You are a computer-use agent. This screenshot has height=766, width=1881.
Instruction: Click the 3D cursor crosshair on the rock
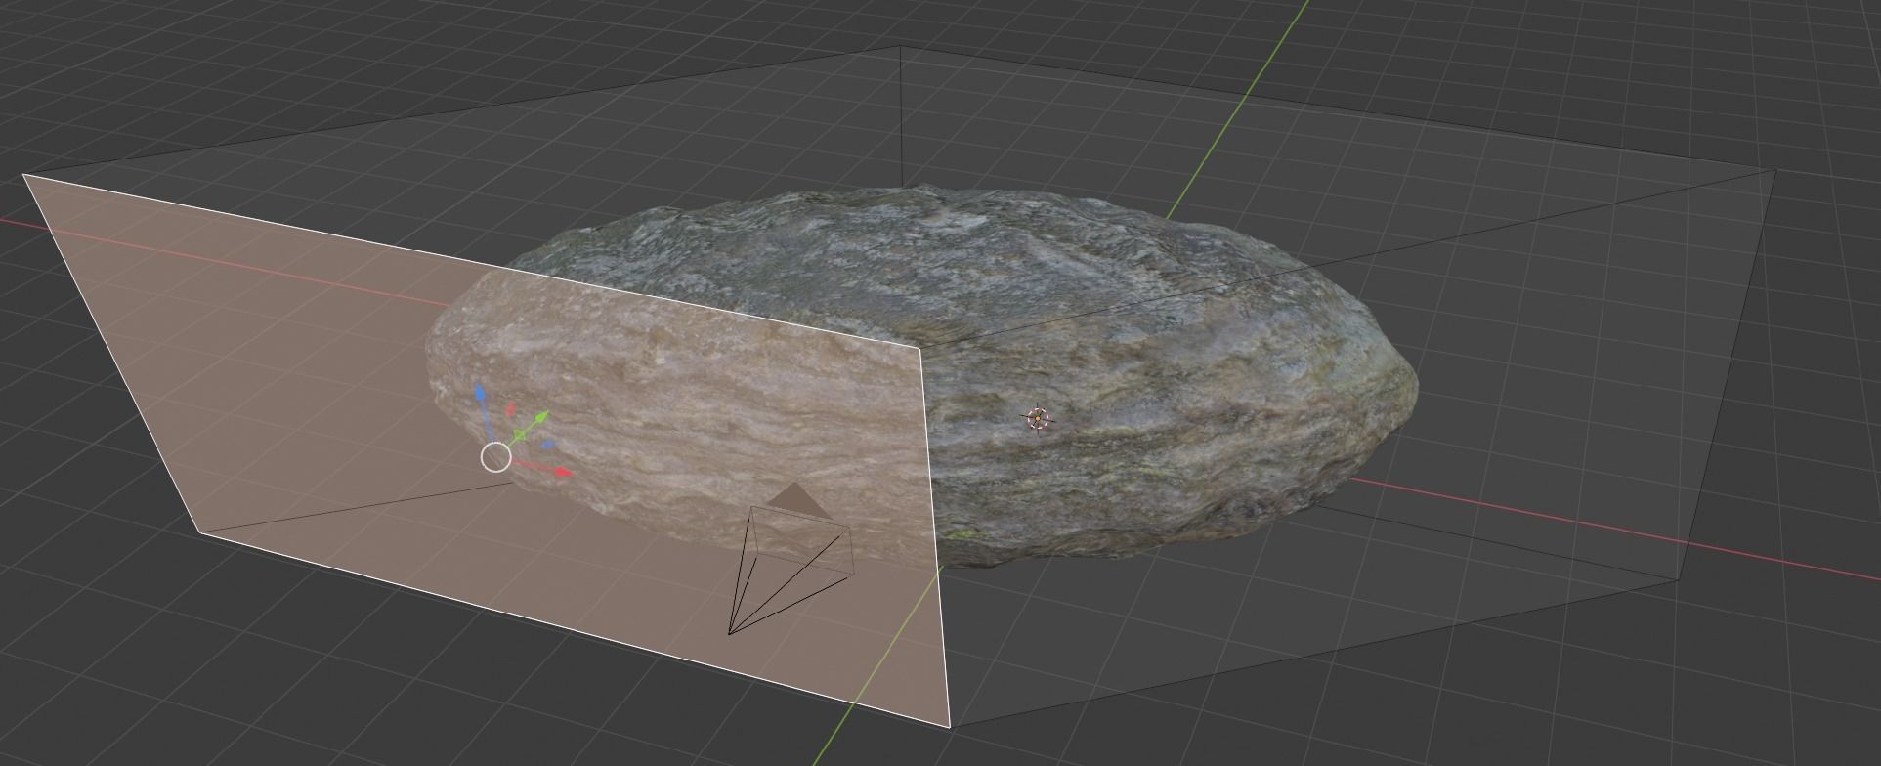[1038, 419]
